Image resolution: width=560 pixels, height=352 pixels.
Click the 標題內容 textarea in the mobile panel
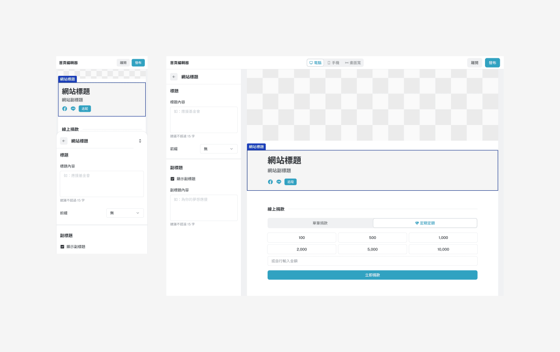click(x=102, y=184)
